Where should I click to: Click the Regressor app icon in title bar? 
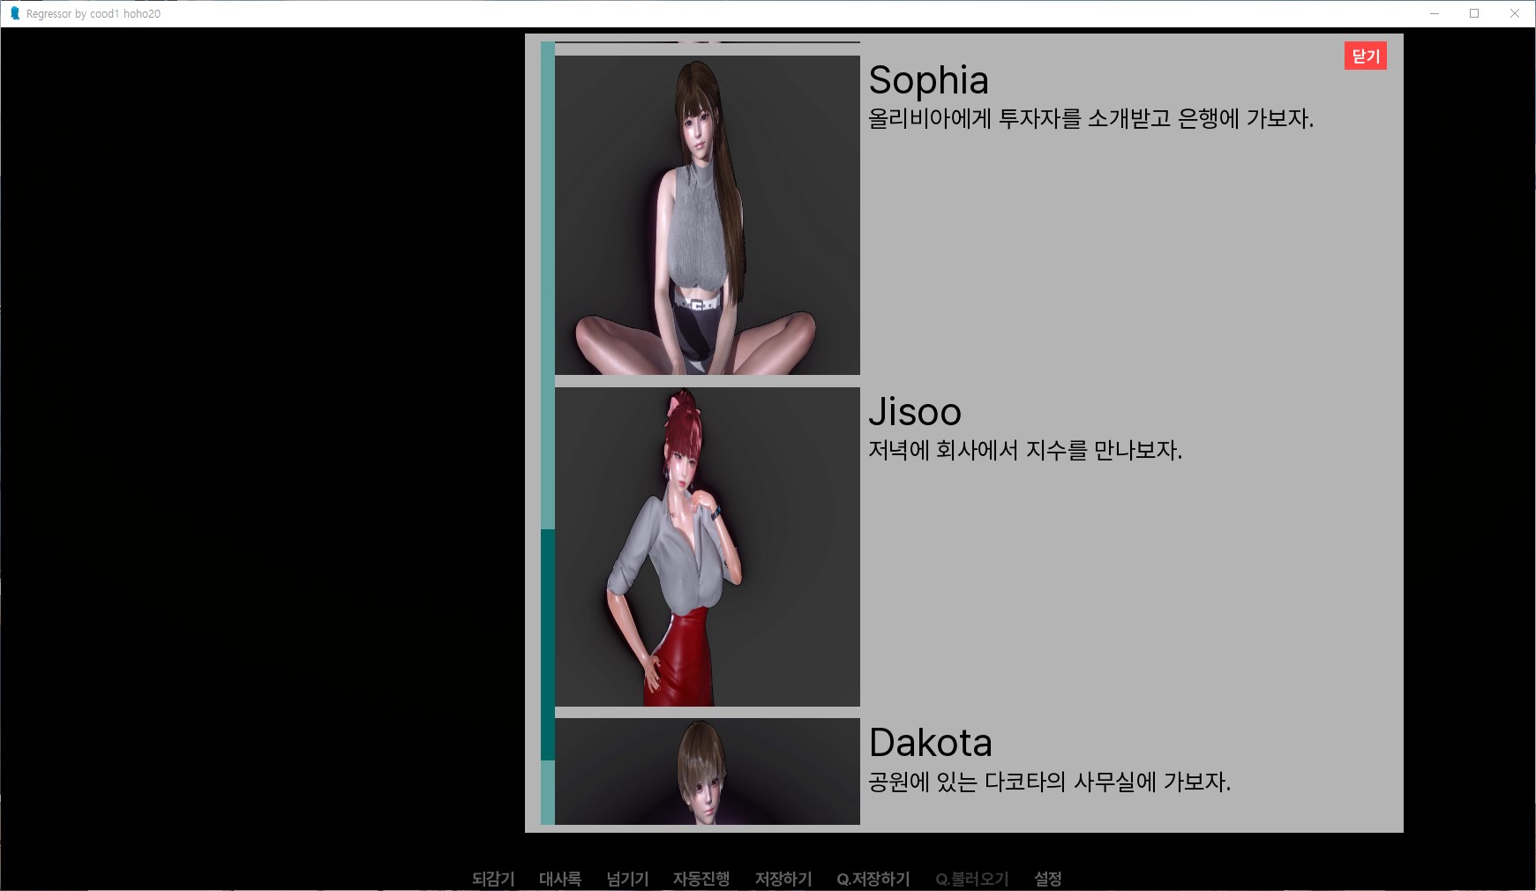coord(14,13)
